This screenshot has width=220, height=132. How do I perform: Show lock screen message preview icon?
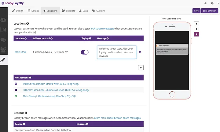click(196, 34)
